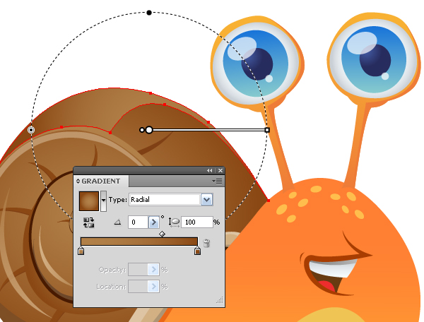424x322 pixels.
Task: Click the Type: label
Action: pyautogui.click(x=117, y=200)
